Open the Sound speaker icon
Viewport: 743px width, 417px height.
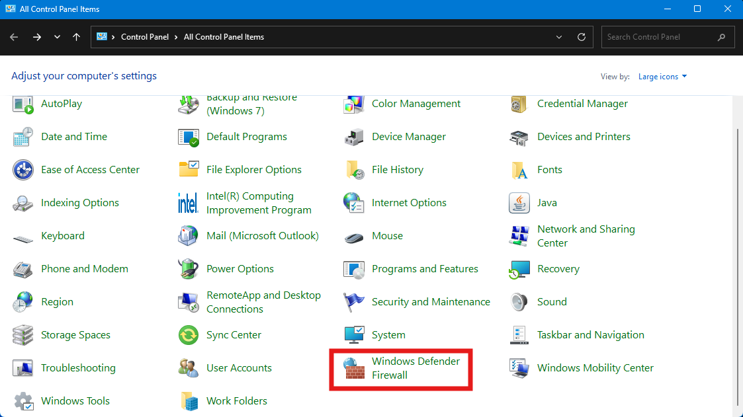(x=519, y=302)
